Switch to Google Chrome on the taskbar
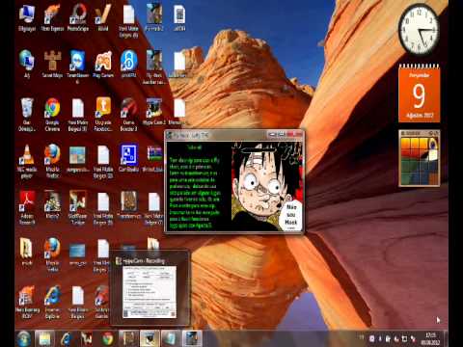The width and height of the screenshot is (463, 347). (x=107, y=338)
